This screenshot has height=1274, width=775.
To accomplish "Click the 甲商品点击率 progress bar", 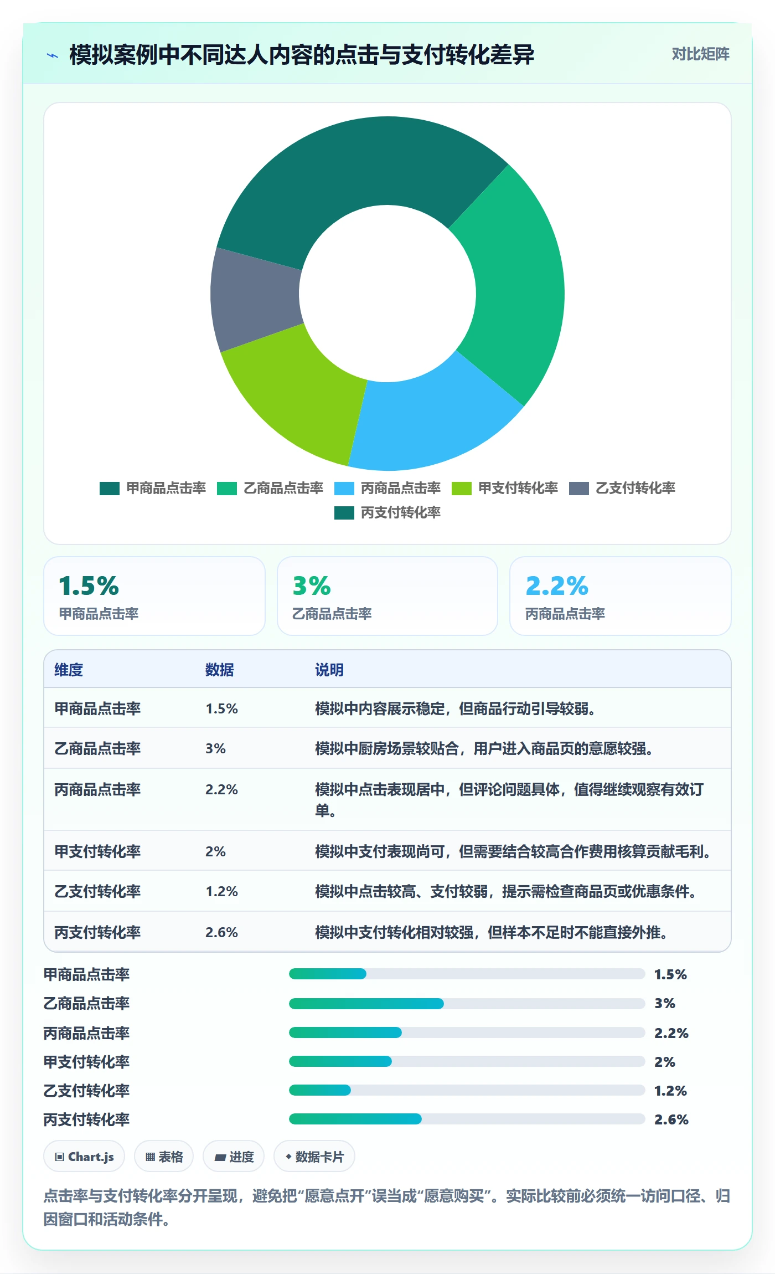I will [467, 974].
